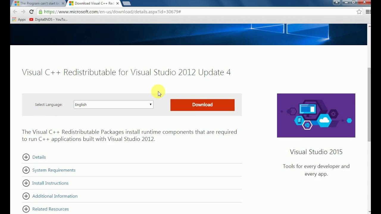The image size is (381, 214).
Task: Expand the Details section plus icon
Action: (x=26, y=157)
